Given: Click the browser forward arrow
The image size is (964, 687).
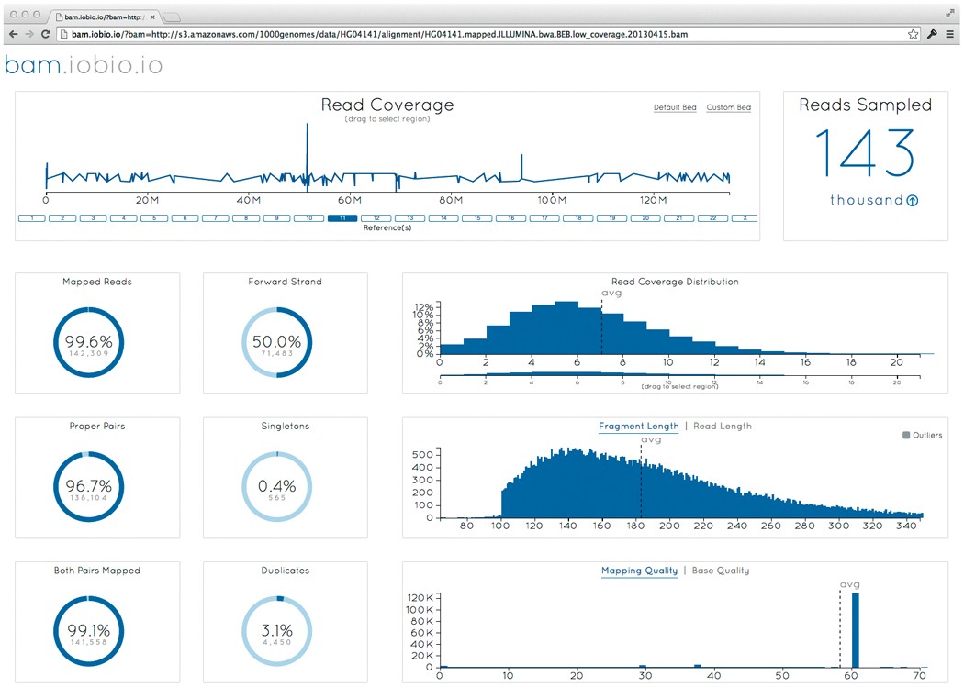Looking at the screenshot, I should [29, 34].
